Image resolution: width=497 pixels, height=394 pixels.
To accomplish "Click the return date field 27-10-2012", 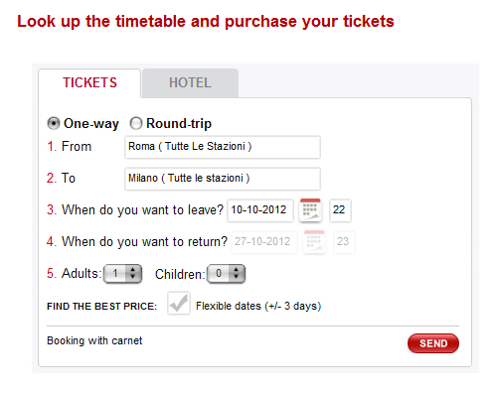I will tap(264, 242).
